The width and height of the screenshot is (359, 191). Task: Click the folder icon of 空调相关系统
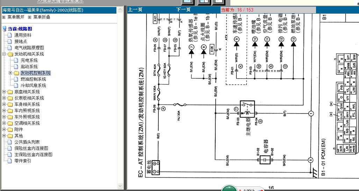pos(10,123)
